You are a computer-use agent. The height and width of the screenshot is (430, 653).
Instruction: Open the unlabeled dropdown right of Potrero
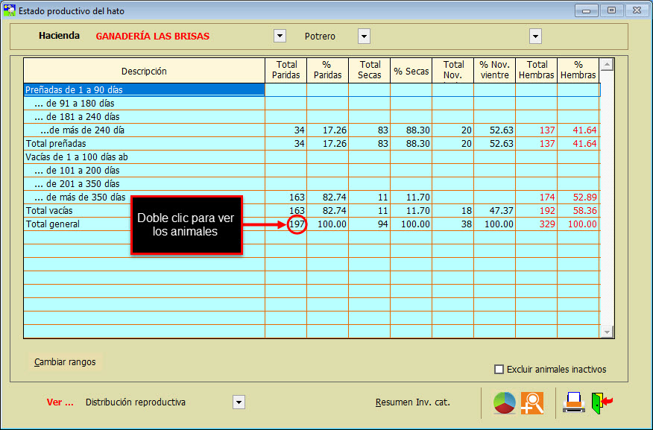(x=535, y=36)
